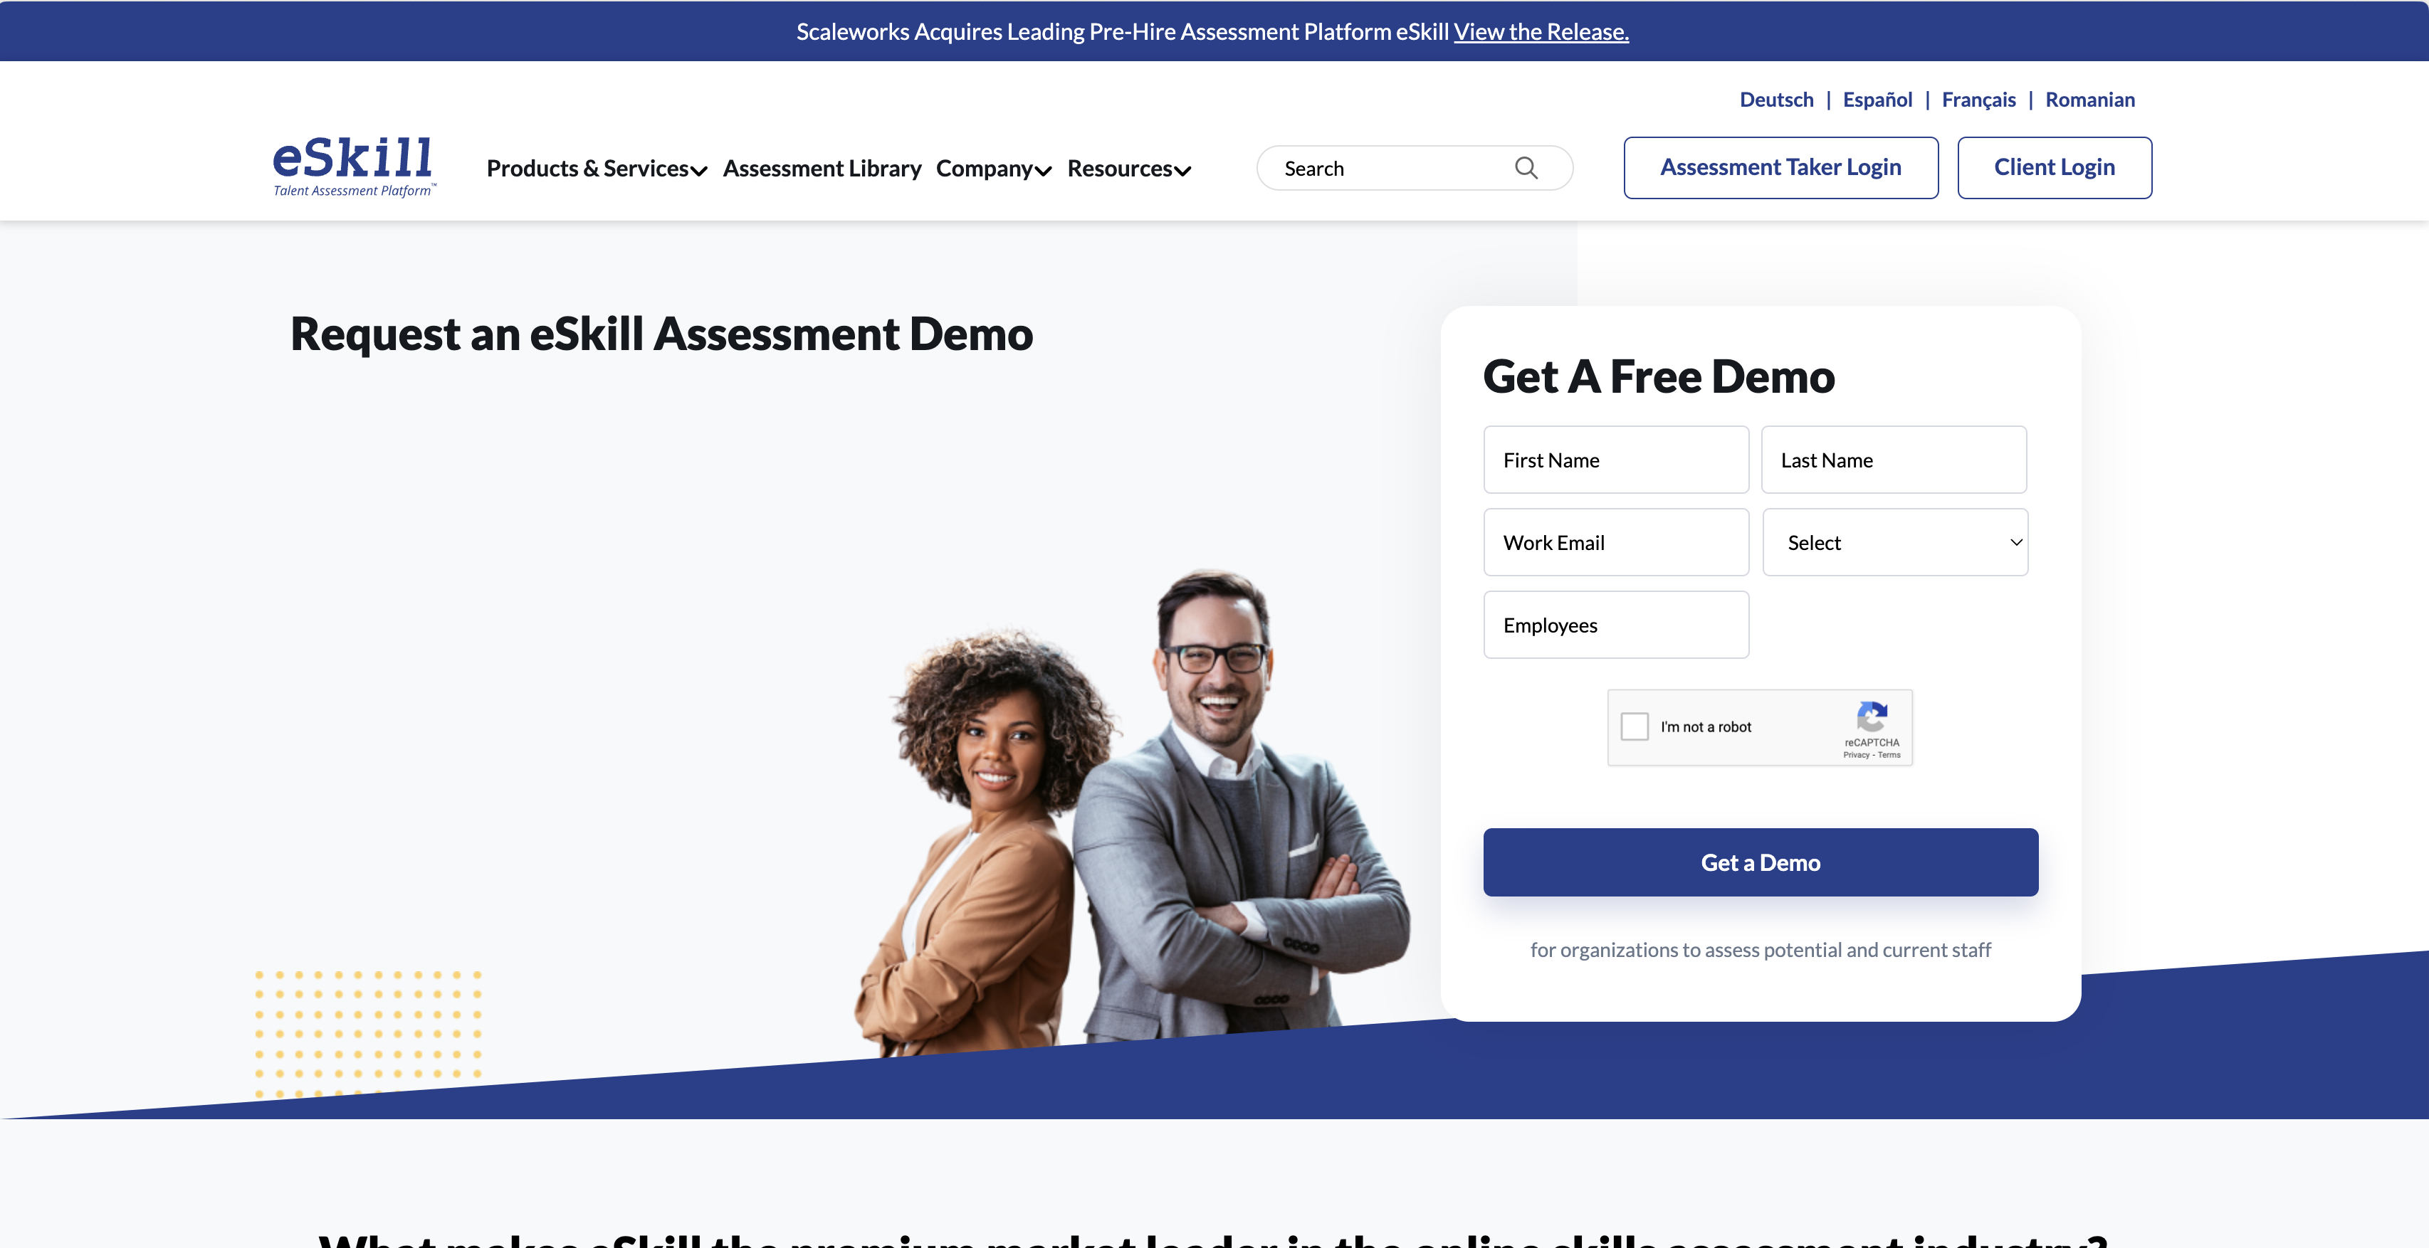The height and width of the screenshot is (1248, 2429).
Task: Enable the reCAPTCHA verification toggle
Action: click(x=1637, y=726)
